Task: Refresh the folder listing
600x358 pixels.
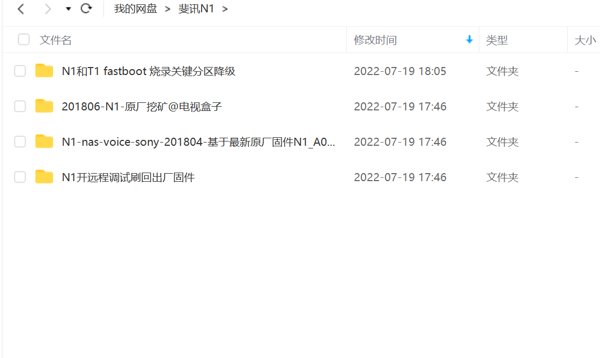Action: coord(86,9)
